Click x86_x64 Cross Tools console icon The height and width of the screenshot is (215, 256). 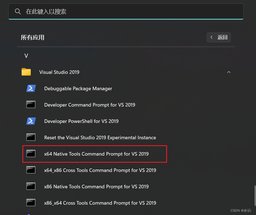[x=31, y=203]
